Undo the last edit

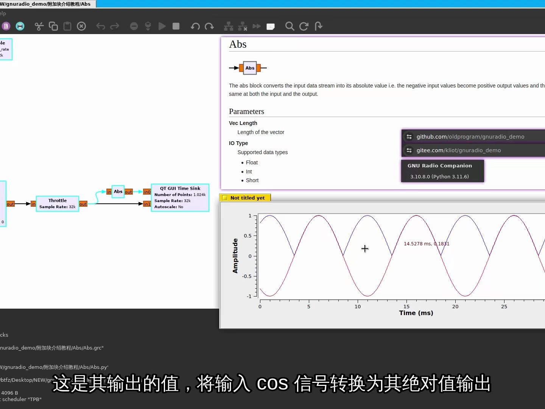(100, 26)
